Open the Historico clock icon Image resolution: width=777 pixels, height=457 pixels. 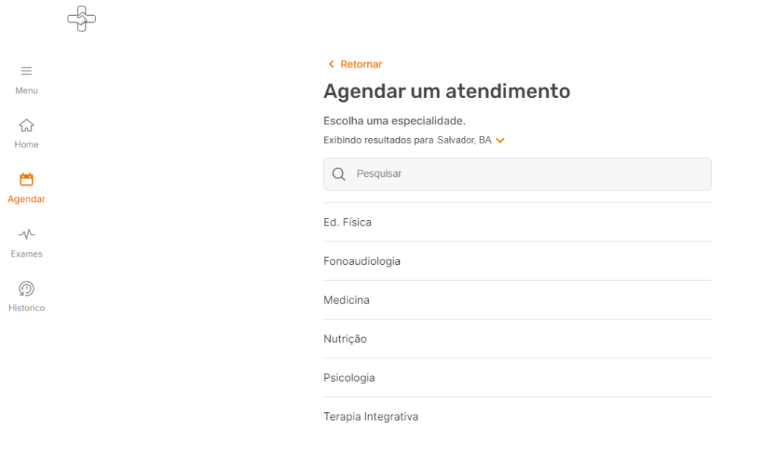click(27, 288)
